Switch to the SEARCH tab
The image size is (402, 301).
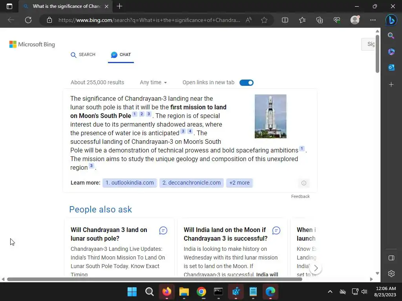pyautogui.click(x=83, y=55)
